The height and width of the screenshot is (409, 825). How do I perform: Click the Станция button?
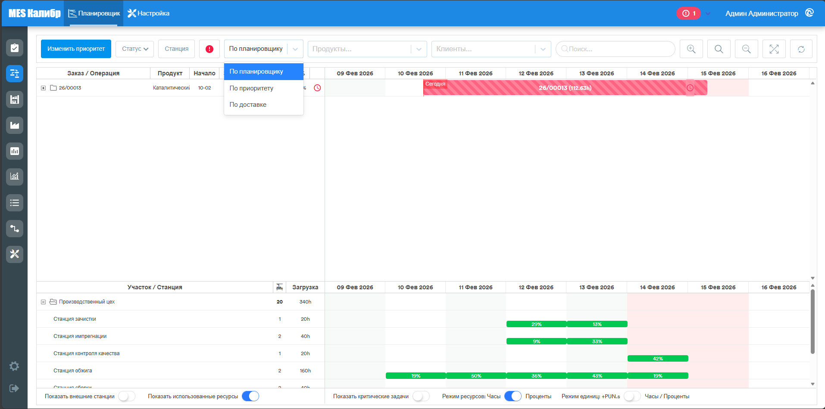pos(176,49)
